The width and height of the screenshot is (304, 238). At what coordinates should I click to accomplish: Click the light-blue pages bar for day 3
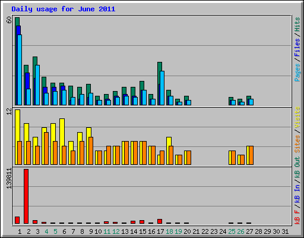pyautogui.click(x=37, y=85)
